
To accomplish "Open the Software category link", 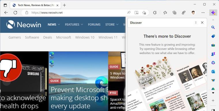I will (32, 37).
